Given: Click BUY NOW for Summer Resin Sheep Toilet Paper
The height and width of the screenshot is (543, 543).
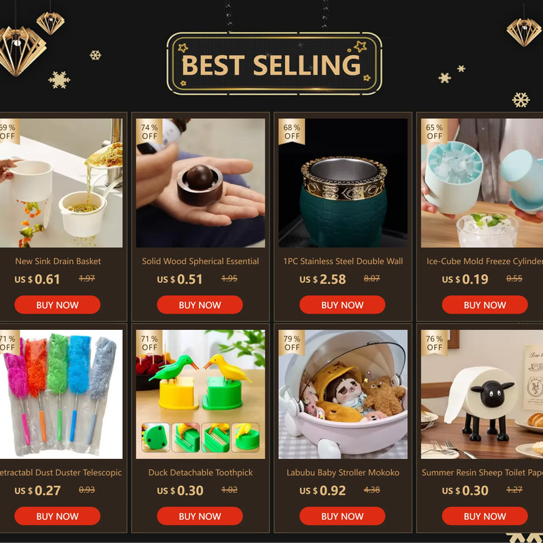Looking at the screenshot, I should pos(485,516).
